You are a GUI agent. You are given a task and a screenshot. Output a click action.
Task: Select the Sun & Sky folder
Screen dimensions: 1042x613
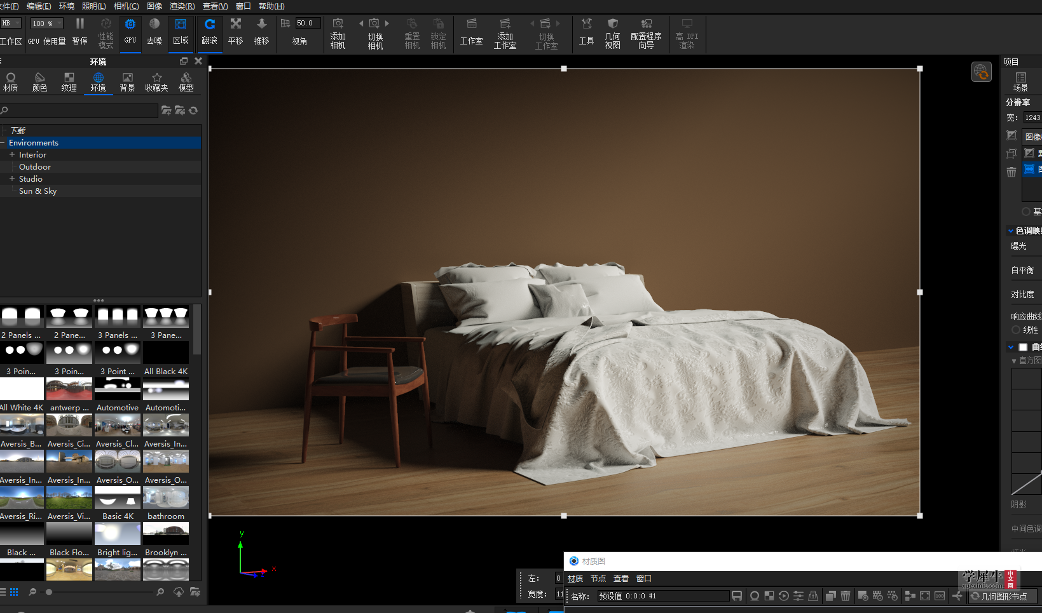38,191
